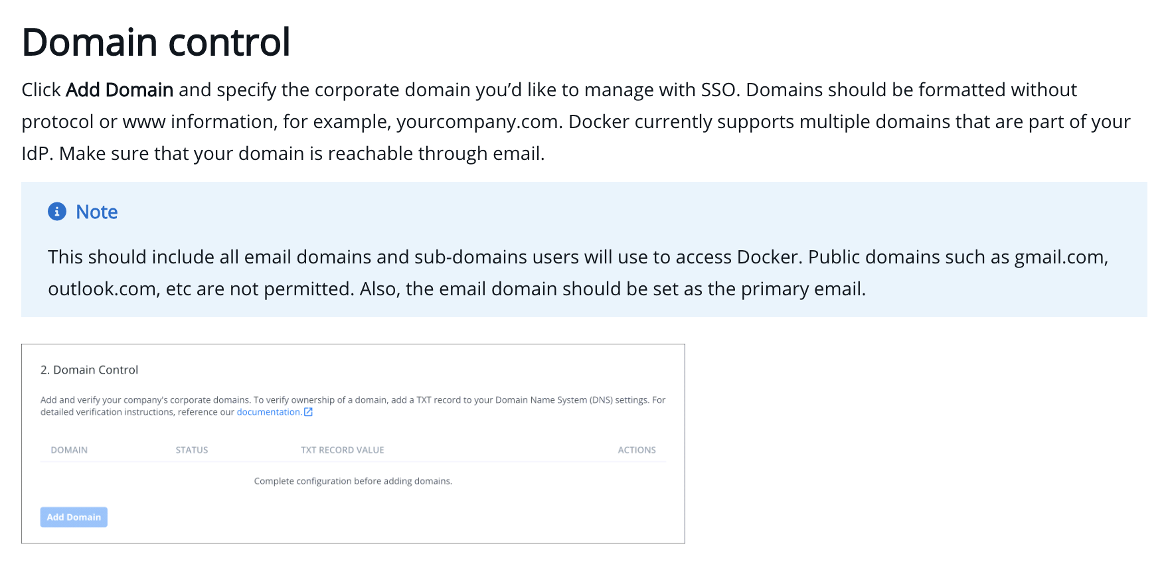Click the bold Add Domain text in paragraph
The image size is (1166, 572).
coord(120,90)
